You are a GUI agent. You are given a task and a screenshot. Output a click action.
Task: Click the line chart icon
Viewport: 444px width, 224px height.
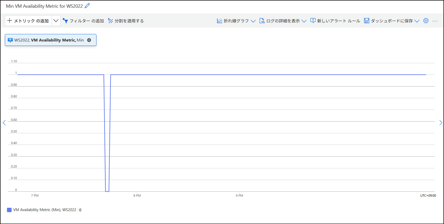pos(220,21)
